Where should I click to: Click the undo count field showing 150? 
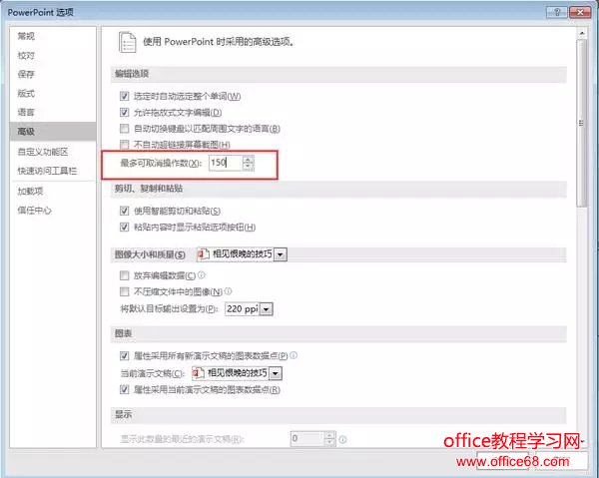coord(226,163)
